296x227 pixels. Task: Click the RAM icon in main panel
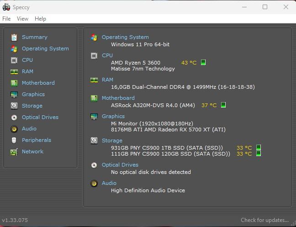coord(94,80)
